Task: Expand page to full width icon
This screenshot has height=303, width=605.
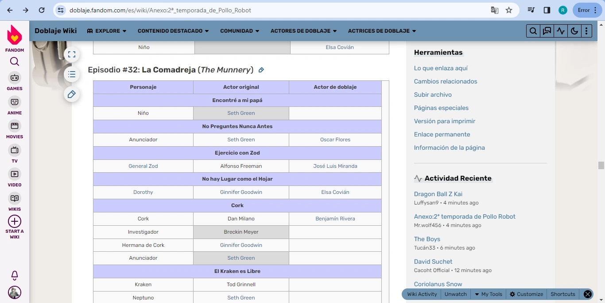Action: point(72,54)
